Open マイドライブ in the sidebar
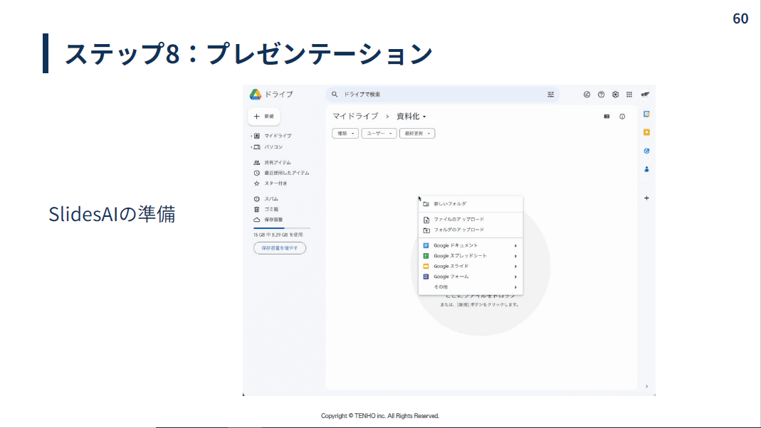Screen dimensions: 761x428 [278, 137]
